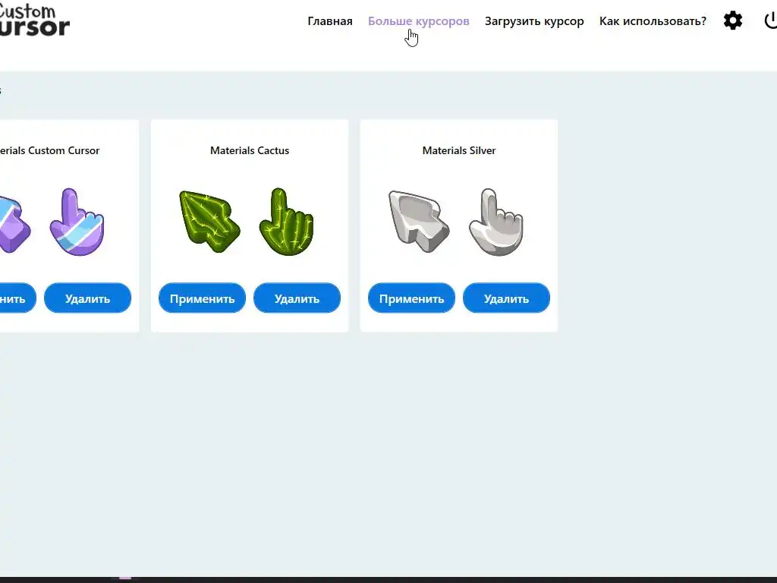The image size is (777, 583).
Task: Click the purple arrow cursor image
Action: click(15, 224)
